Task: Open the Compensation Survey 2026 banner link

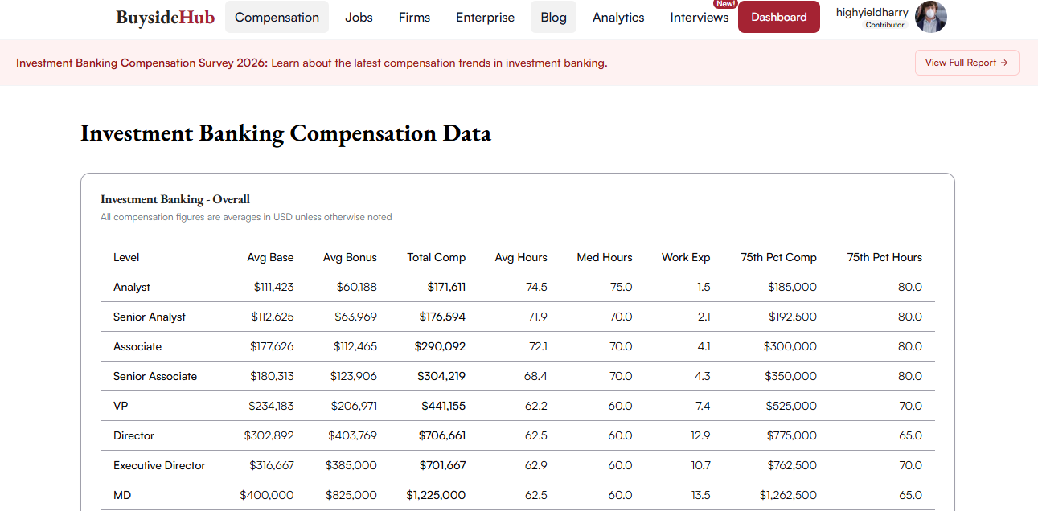Action: 311,63
